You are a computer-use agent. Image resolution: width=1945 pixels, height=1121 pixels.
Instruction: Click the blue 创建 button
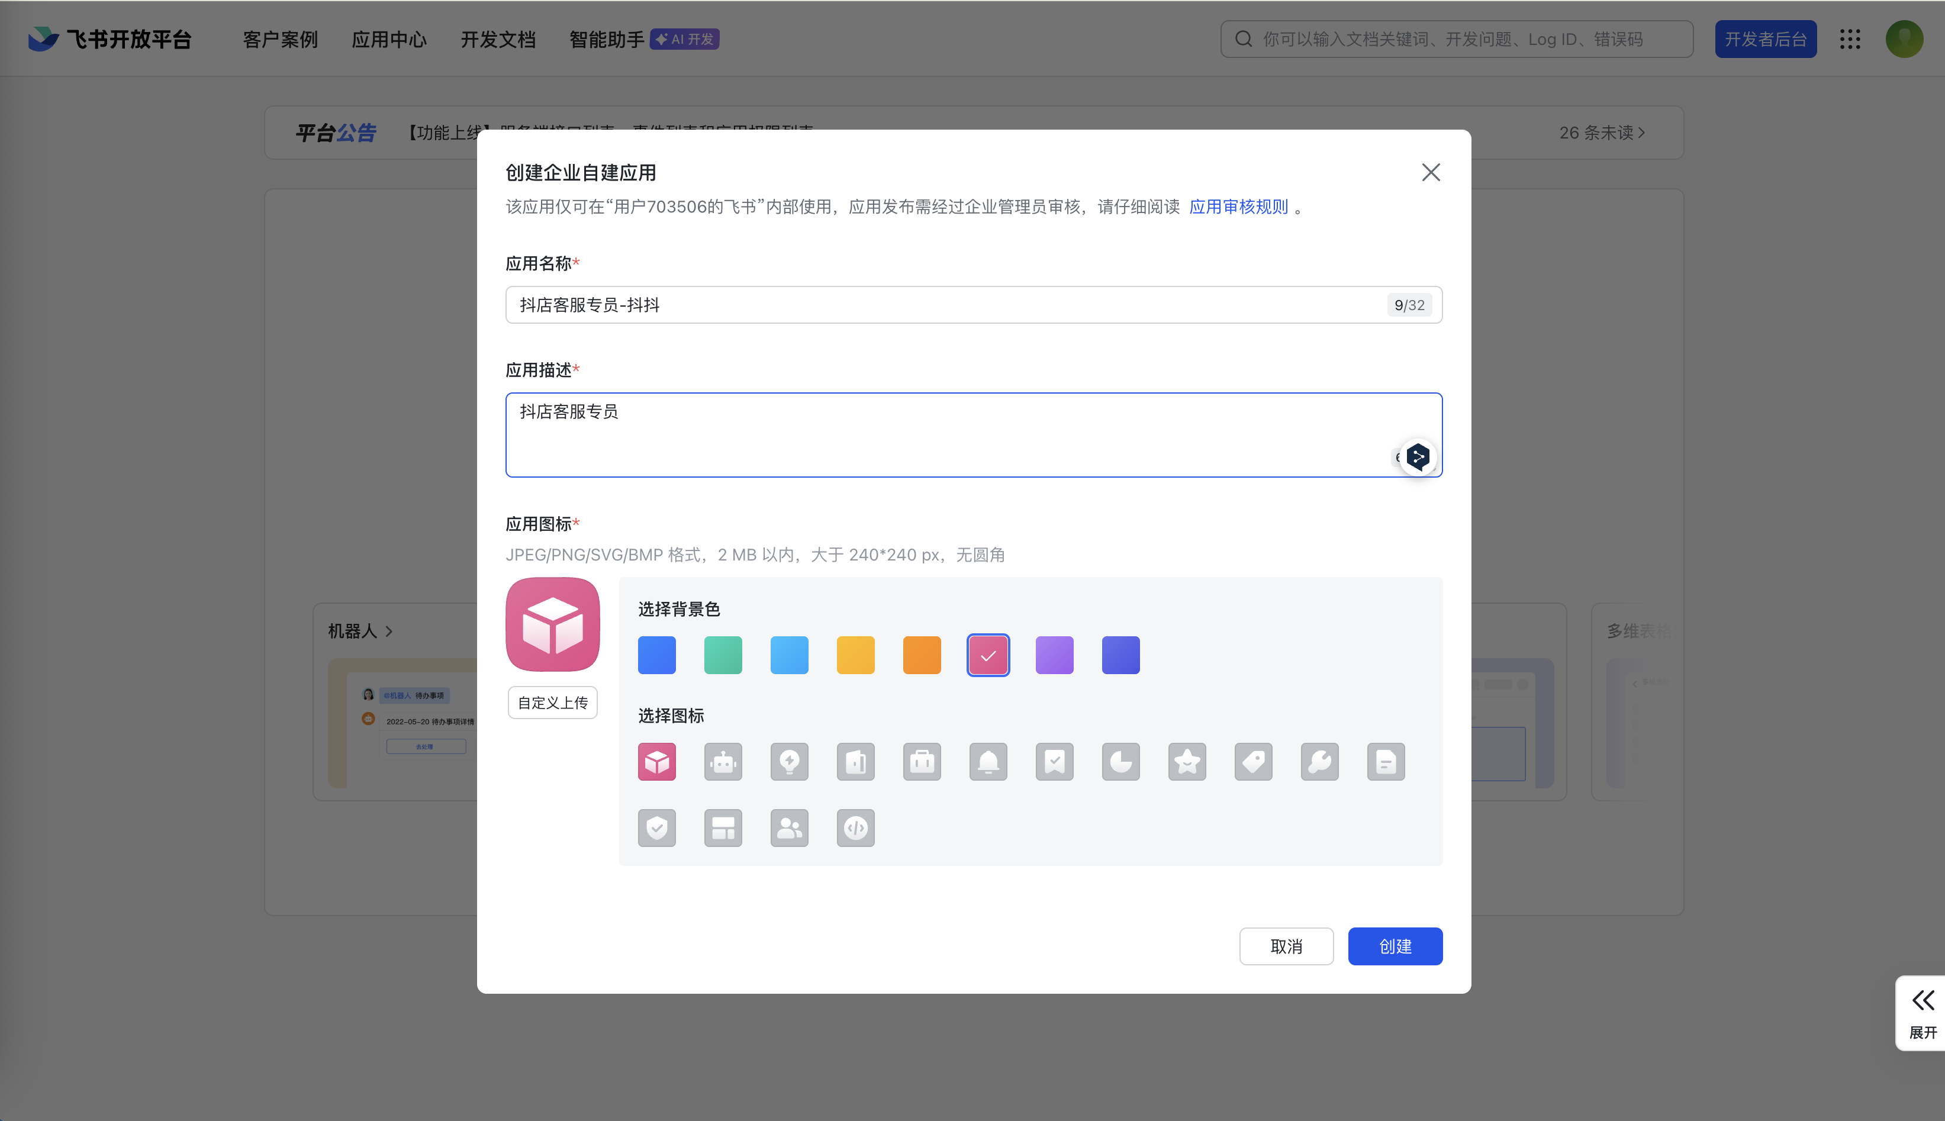[1395, 946]
